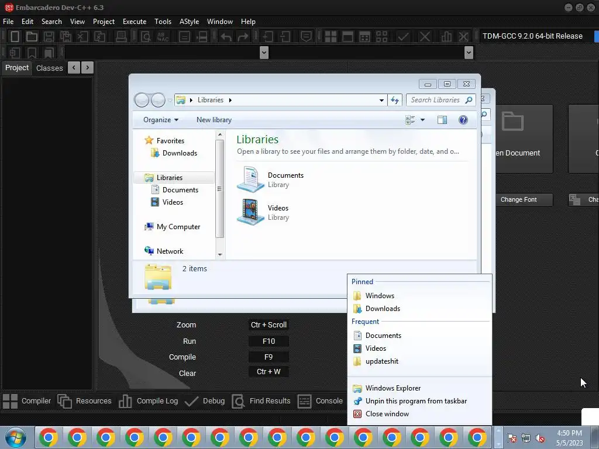Click the Explorer refresh arrows icon

(x=395, y=100)
